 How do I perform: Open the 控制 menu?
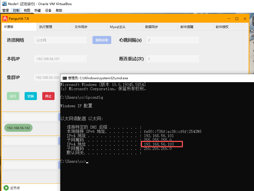(16, 10)
